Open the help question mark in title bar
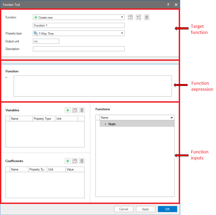Image resolution: width=216 pixels, height=215 pixels. click(168, 4)
